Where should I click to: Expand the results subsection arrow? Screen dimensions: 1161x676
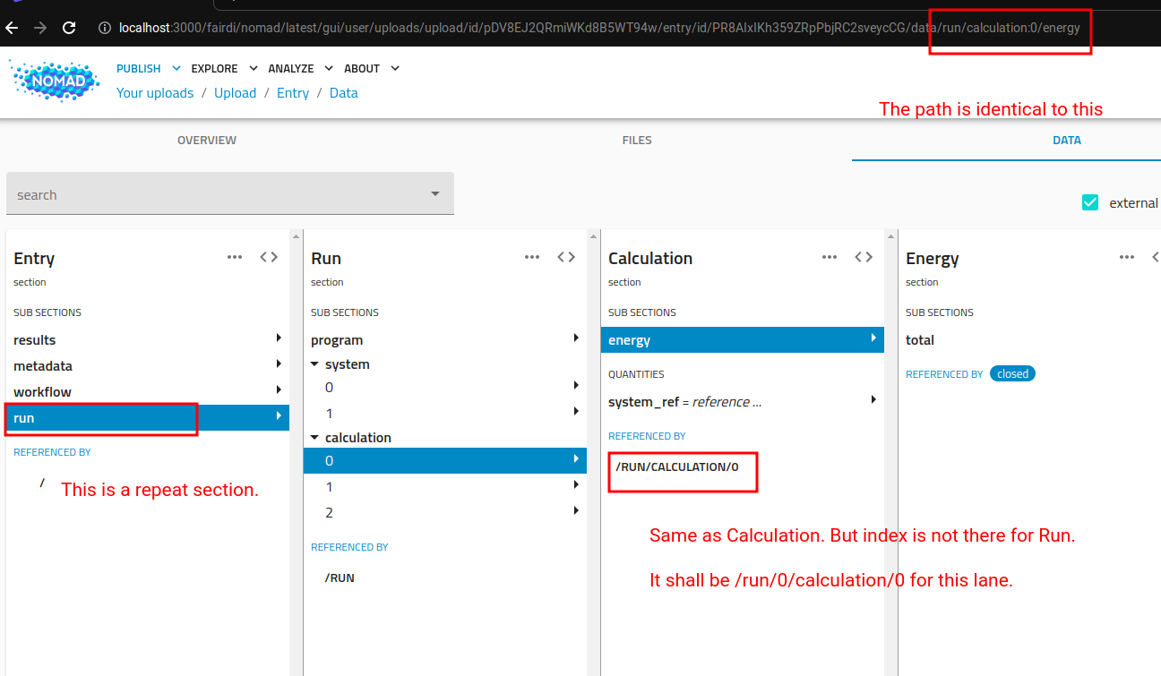(x=279, y=338)
